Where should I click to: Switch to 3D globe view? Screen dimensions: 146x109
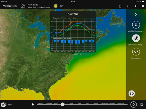coord(132,94)
